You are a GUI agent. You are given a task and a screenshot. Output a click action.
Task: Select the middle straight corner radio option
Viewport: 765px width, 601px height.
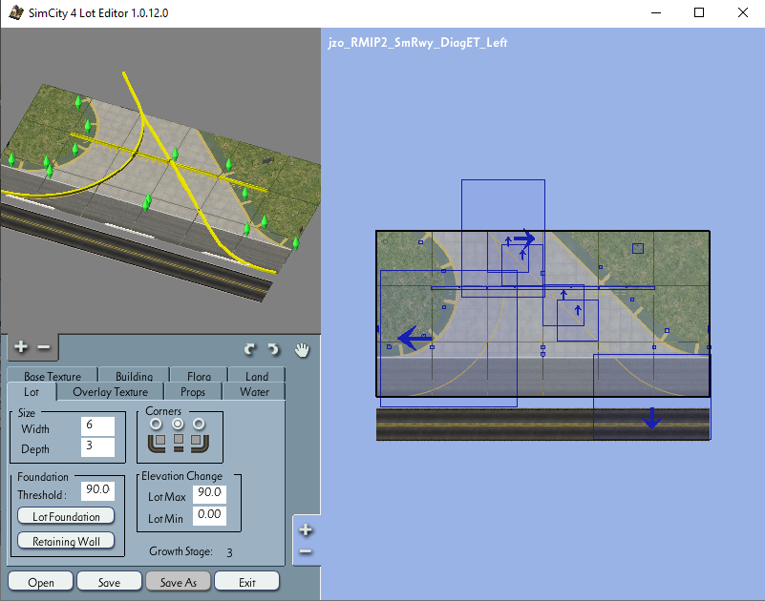point(178,425)
